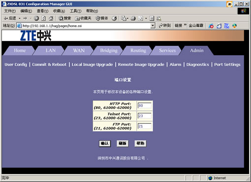
Task: Expand the links (链接) chevron
Action: [185, 25]
